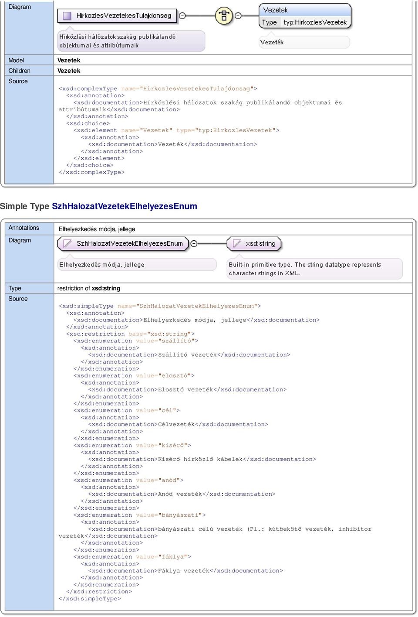Click the complex type icon in HirkozlesVezetekesTulajdonsag box
The height and width of the screenshot is (617, 418).
(x=67, y=16)
